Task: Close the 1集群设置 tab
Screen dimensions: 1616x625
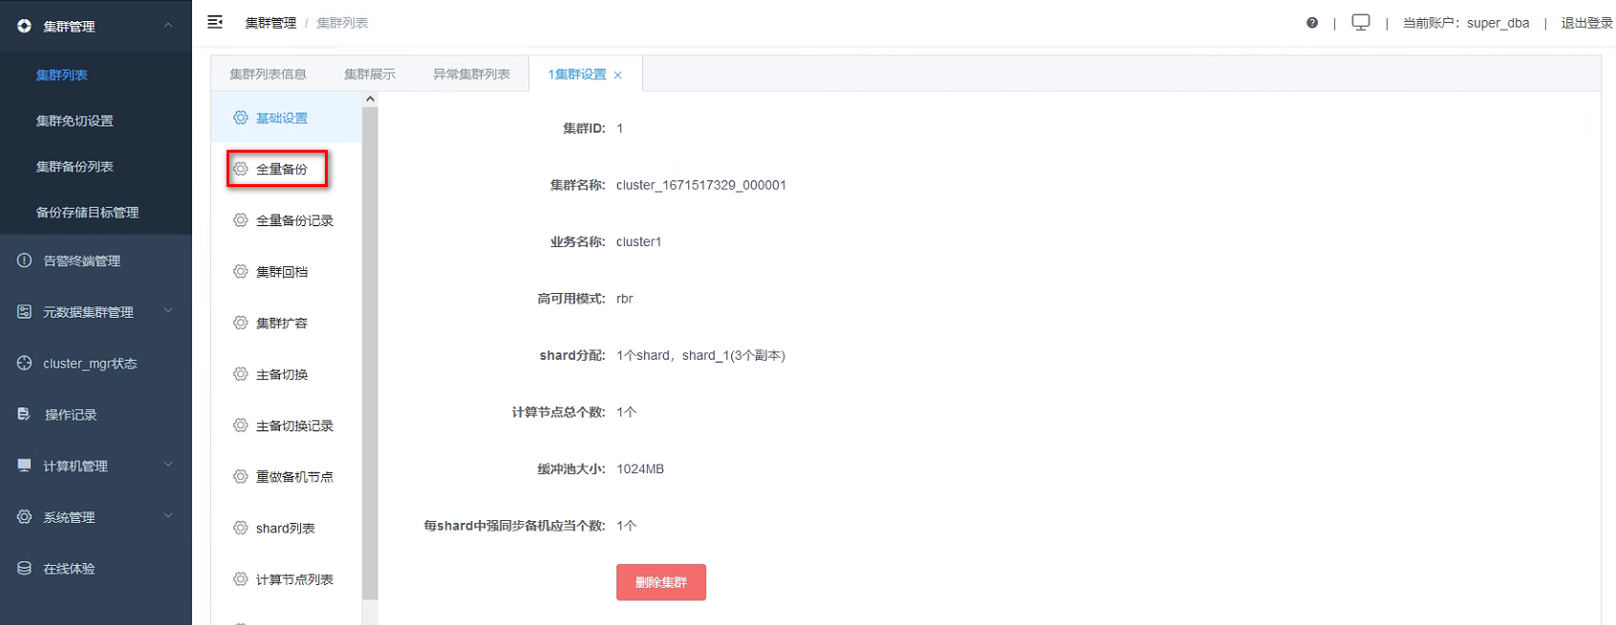Action: click(618, 75)
